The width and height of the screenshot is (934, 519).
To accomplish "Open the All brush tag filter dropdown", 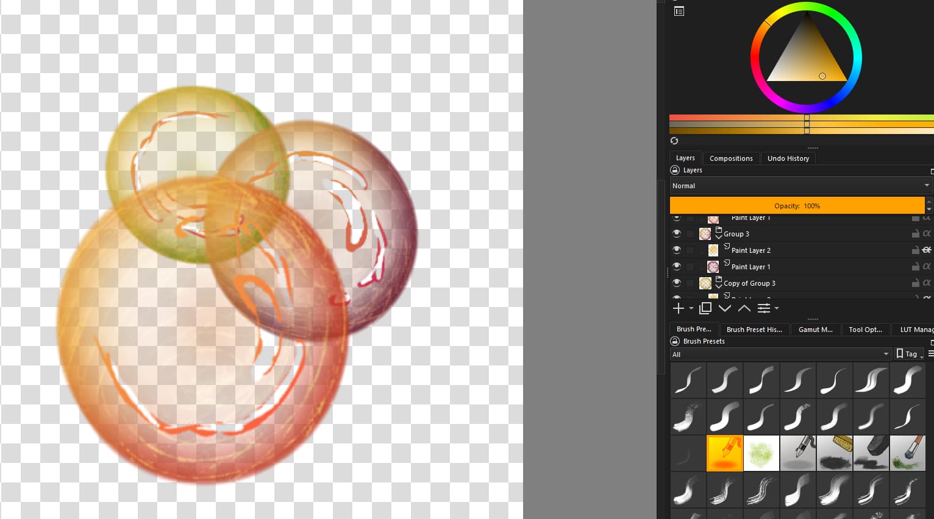I will [x=780, y=354].
